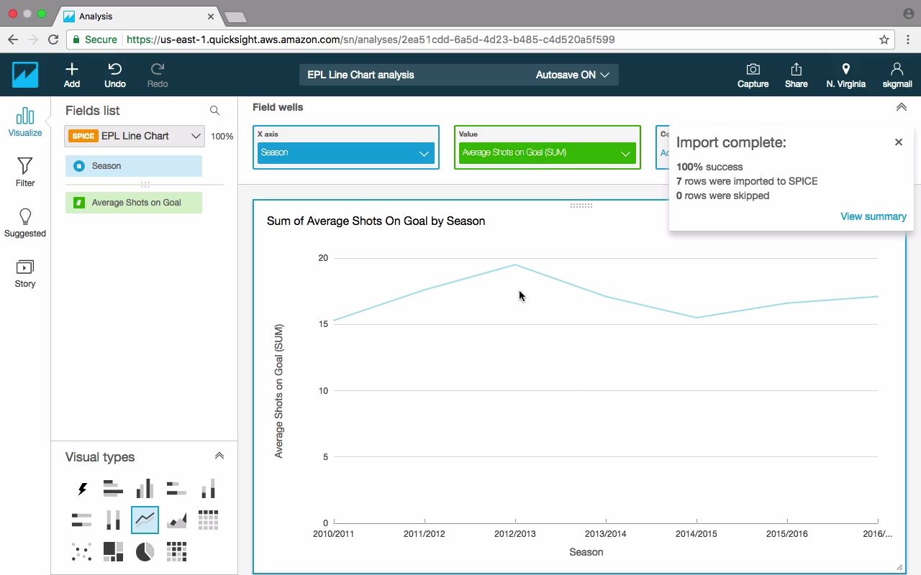Image resolution: width=921 pixels, height=575 pixels.
Task: Click the View summary link
Action: 873,216
